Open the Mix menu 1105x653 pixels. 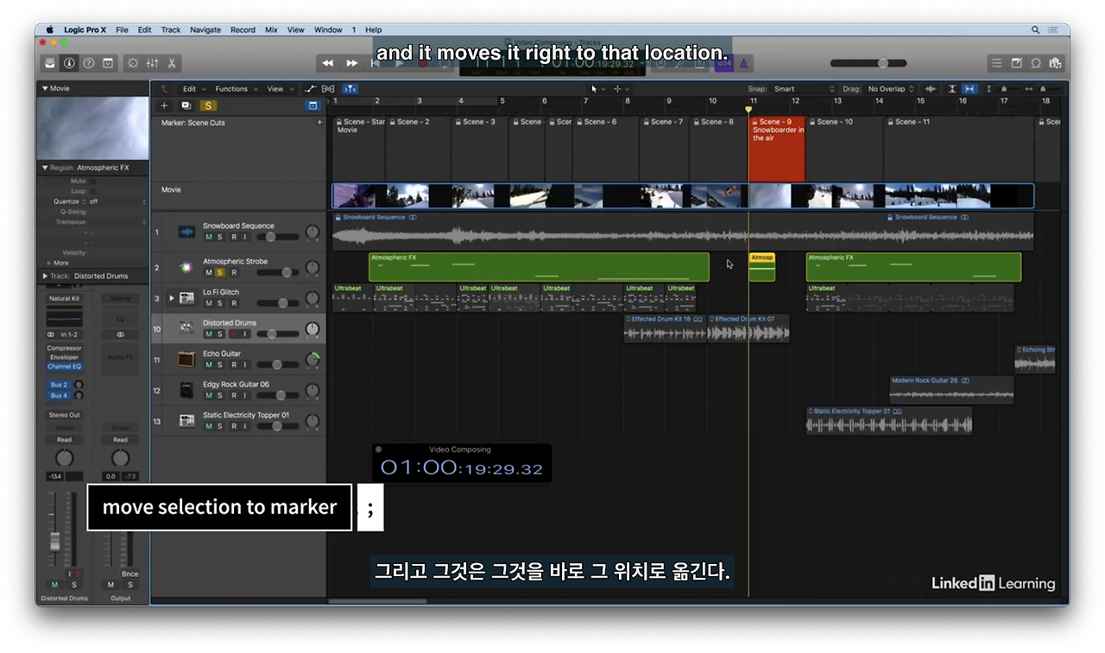click(x=271, y=29)
